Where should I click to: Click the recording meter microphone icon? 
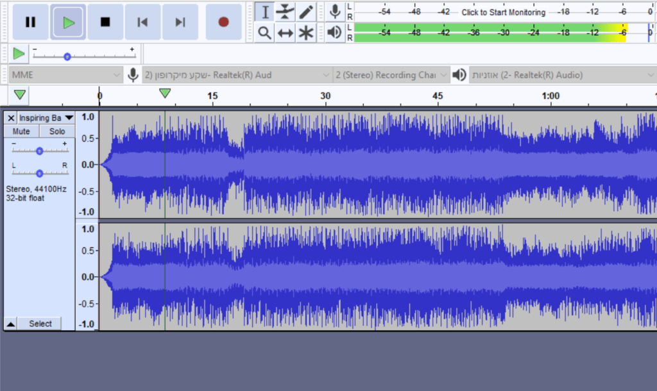tap(335, 12)
